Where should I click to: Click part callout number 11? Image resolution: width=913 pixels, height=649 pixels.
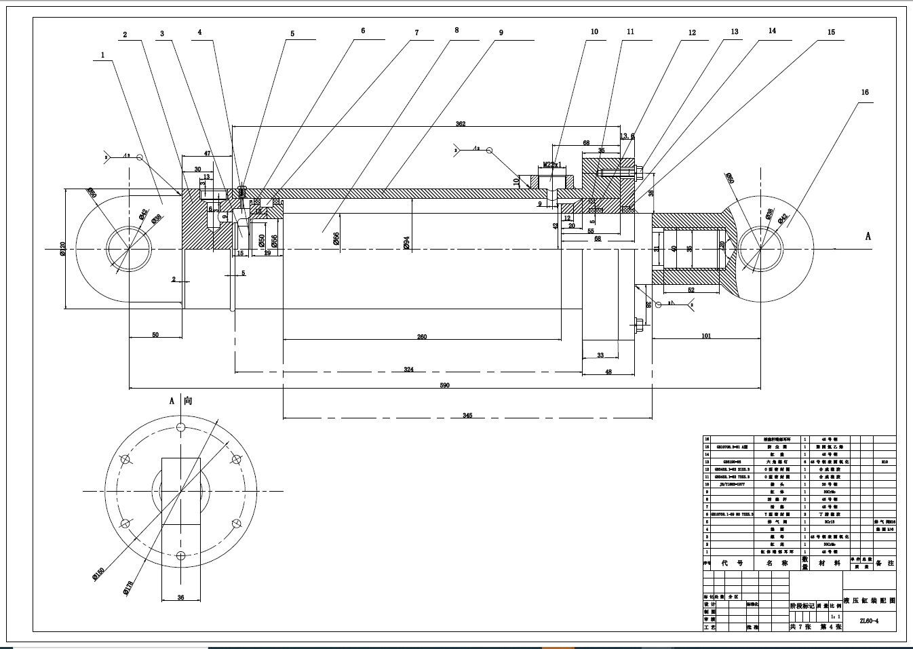[x=630, y=31]
